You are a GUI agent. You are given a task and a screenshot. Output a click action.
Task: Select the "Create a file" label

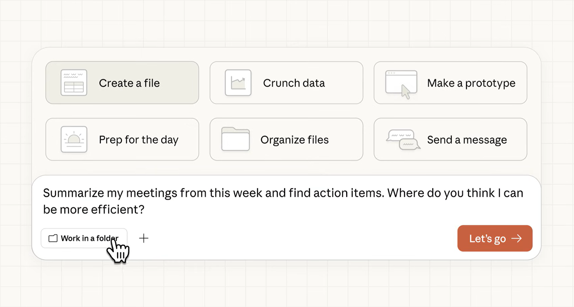pyautogui.click(x=129, y=83)
